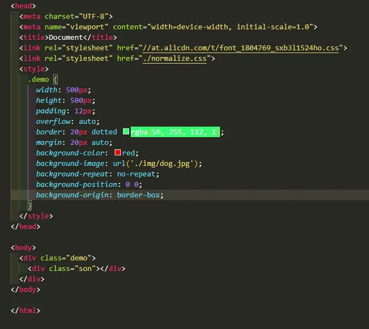Place cursor on 'background-origin' property
The image size is (369, 329).
(x=72, y=195)
